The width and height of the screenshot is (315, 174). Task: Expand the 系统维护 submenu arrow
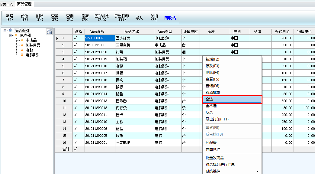[257, 171]
